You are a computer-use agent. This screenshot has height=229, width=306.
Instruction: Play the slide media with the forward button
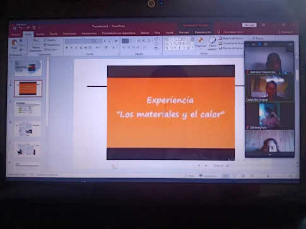(x=206, y=165)
